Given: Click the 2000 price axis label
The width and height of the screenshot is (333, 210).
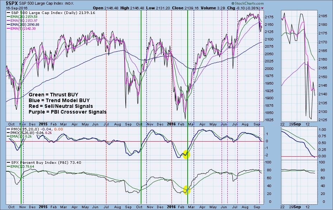Looking at the screenshot, I should pos(269,69).
